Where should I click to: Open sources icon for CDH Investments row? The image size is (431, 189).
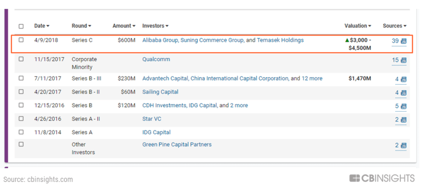[404, 106]
